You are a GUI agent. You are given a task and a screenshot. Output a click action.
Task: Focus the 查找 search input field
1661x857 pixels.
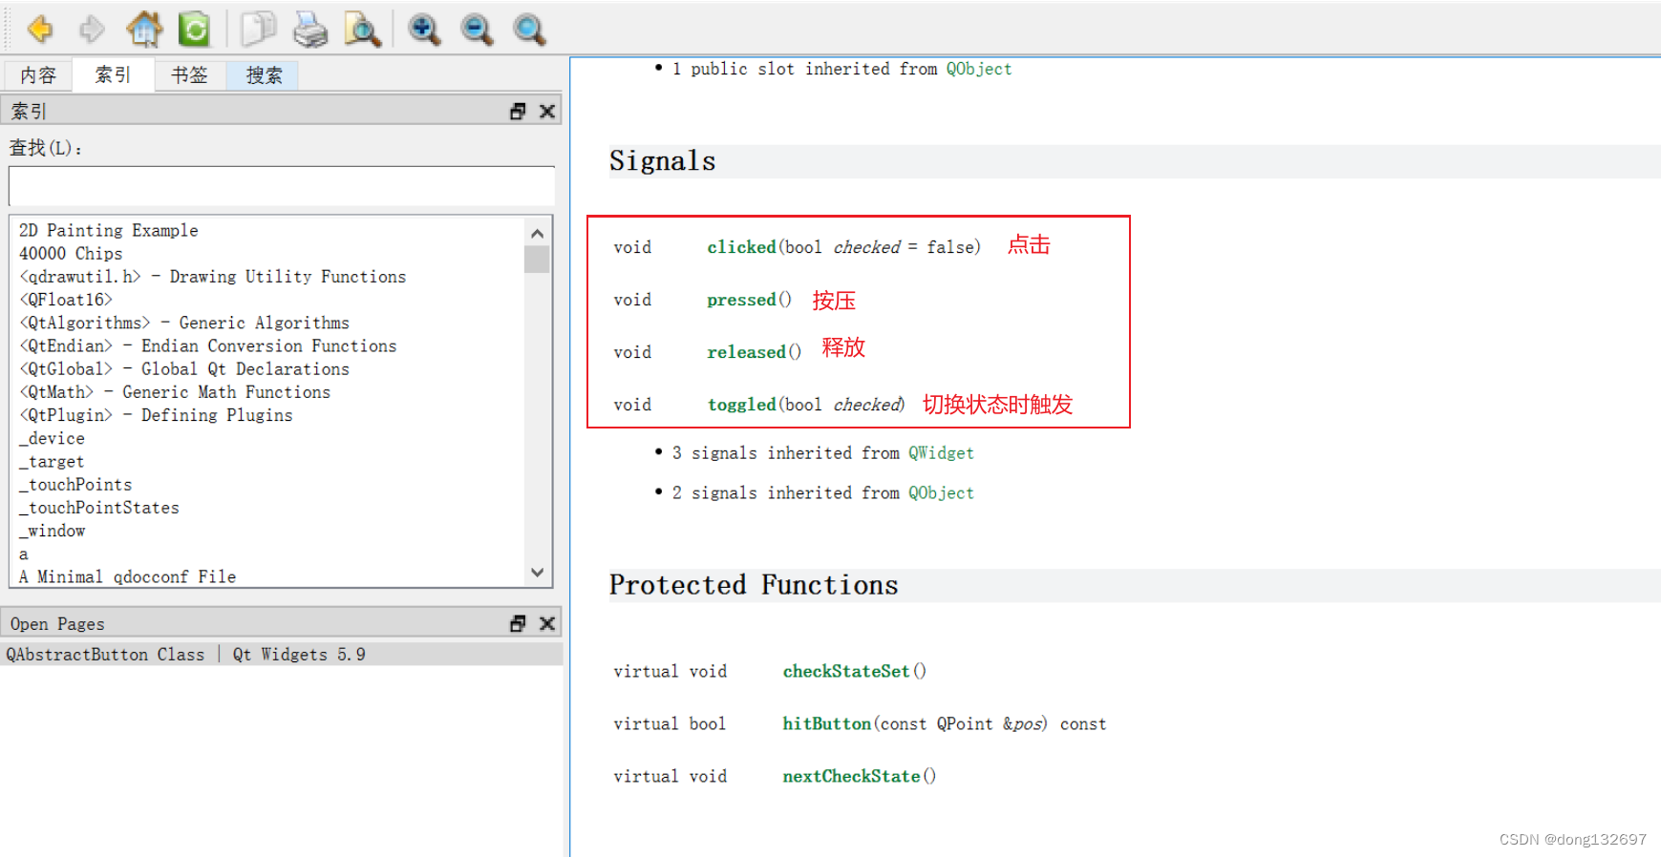click(x=282, y=186)
